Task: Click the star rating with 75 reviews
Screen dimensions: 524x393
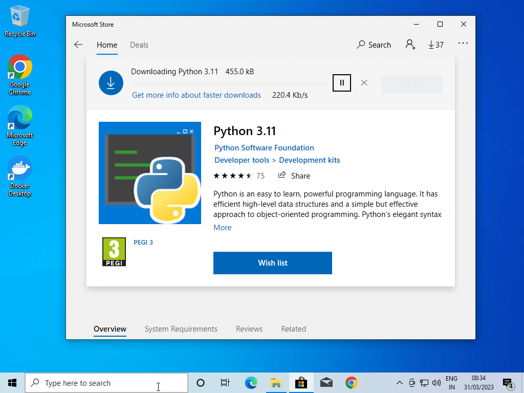Action: (x=238, y=176)
